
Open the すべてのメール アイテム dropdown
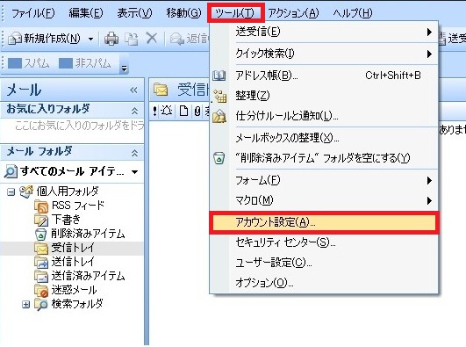[x=134, y=171]
